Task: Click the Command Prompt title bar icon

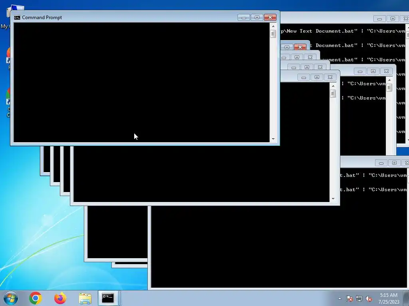Action: pyautogui.click(x=17, y=18)
